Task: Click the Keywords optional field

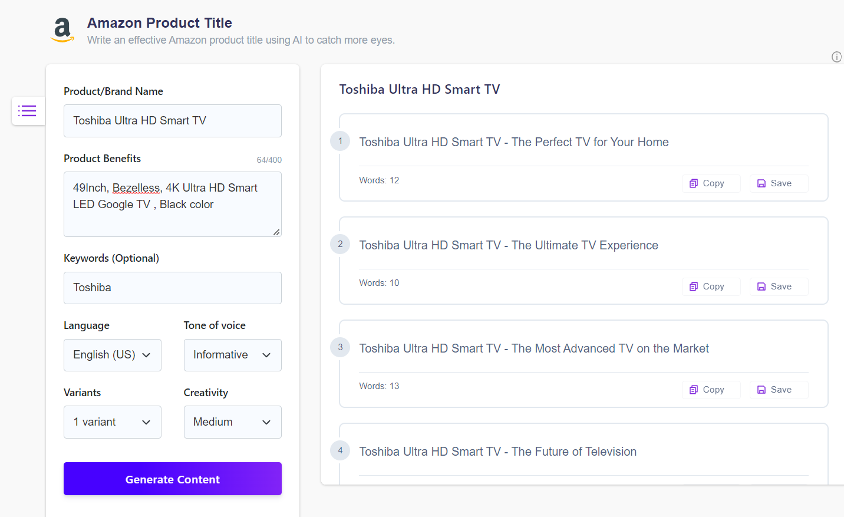Action: (172, 287)
